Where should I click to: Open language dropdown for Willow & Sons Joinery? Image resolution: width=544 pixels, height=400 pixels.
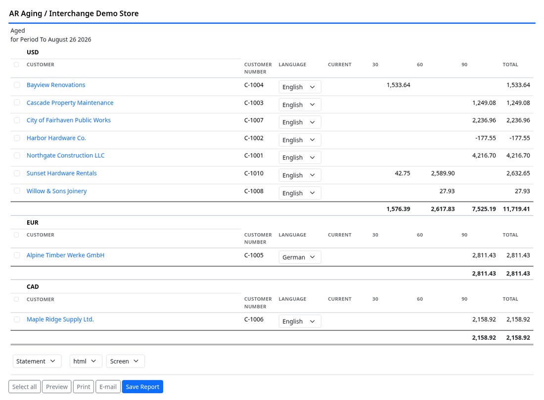(300, 193)
